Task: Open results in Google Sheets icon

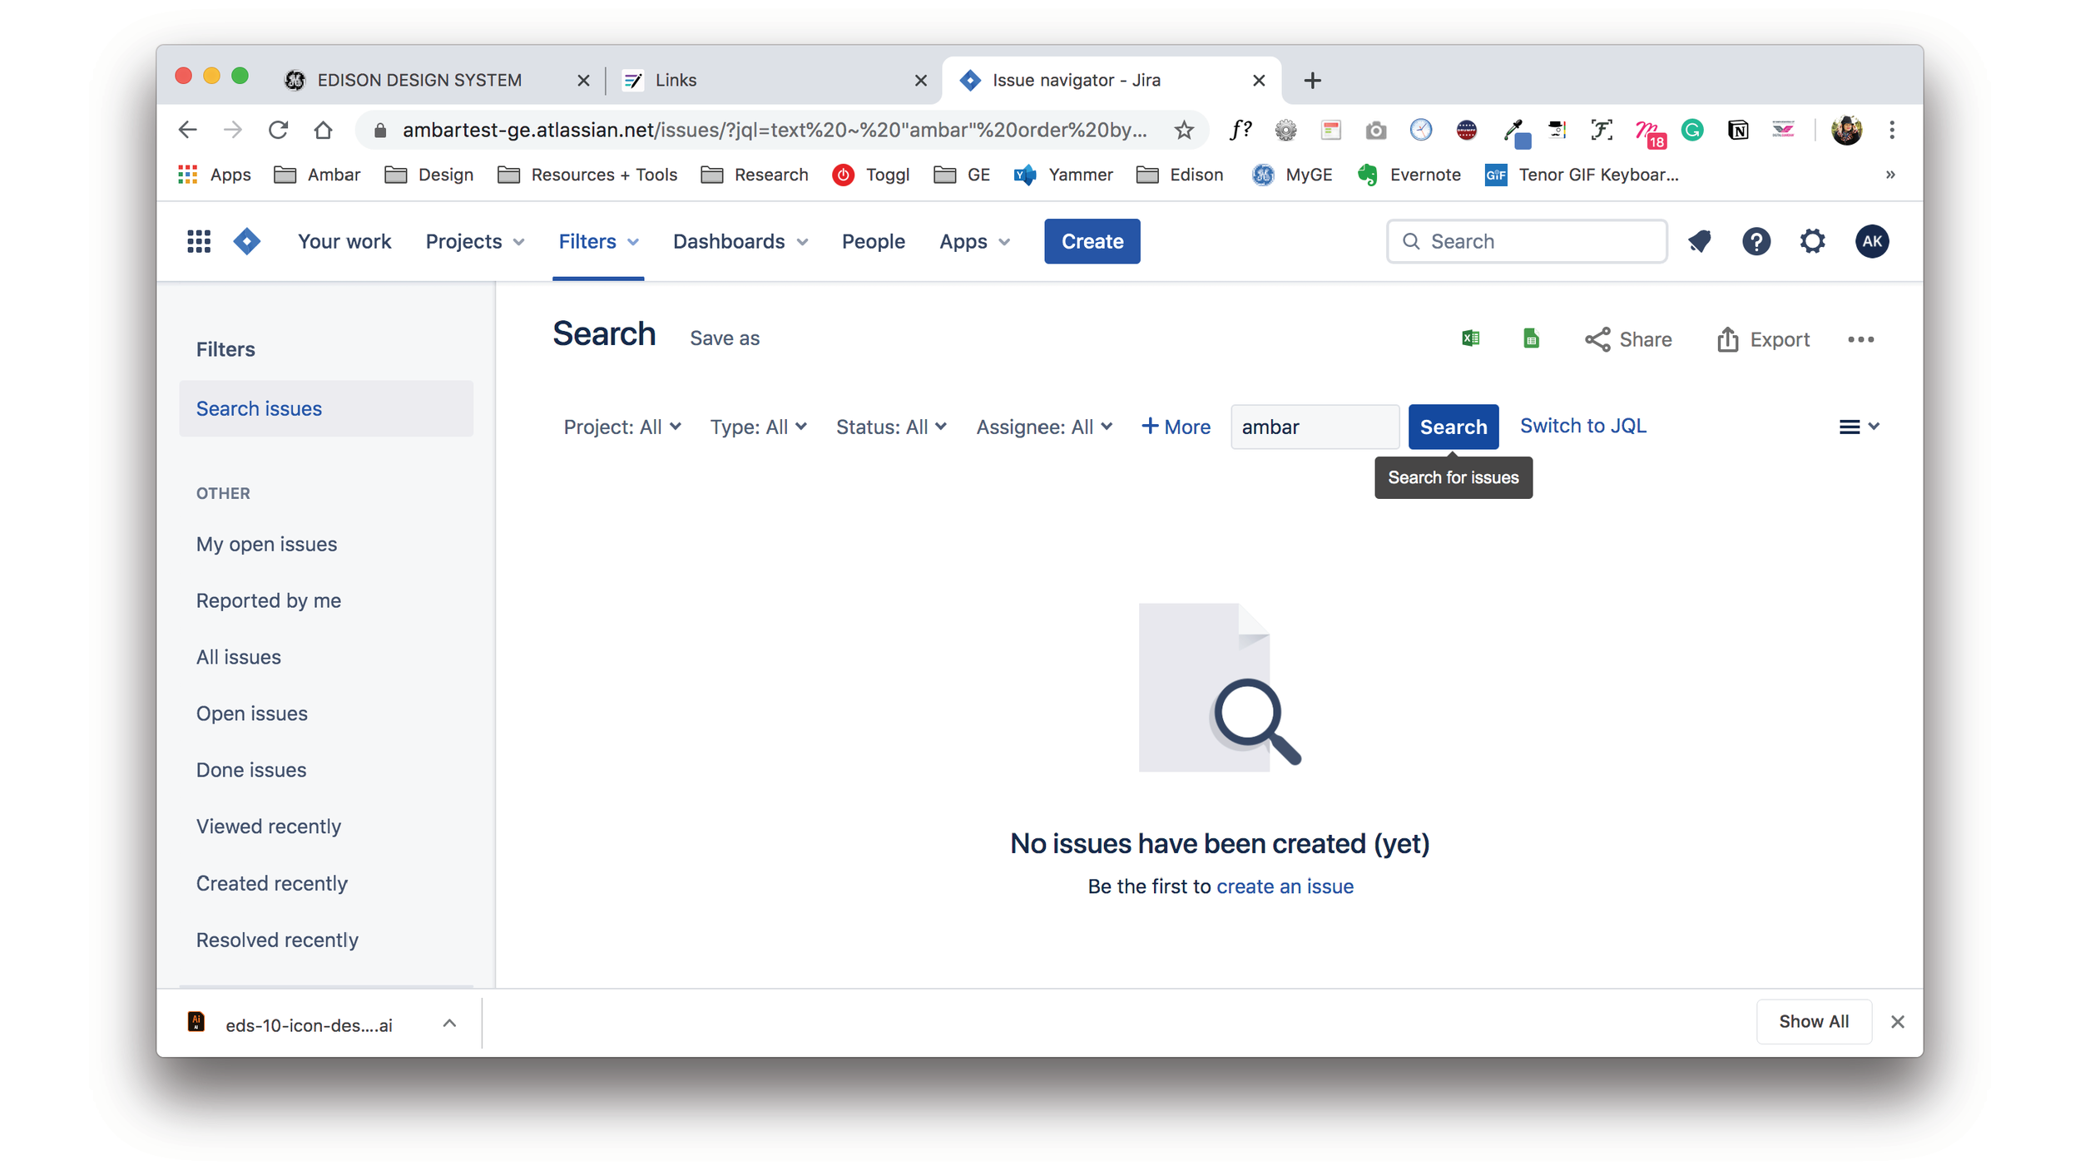Action: tap(1530, 338)
